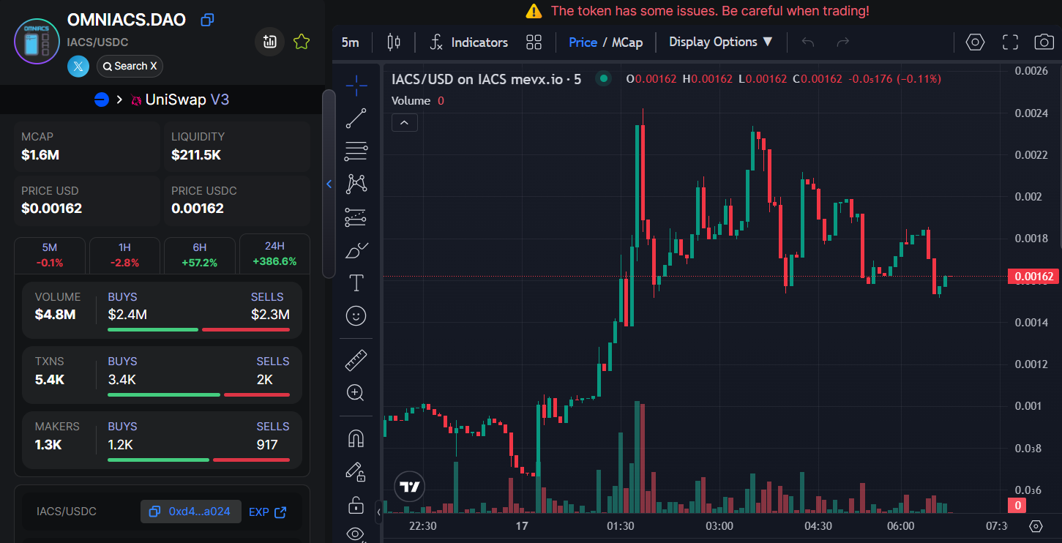This screenshot has width=1062, height=543.
Task: Switch chart to MCap view
Action: (x=627, y=42)
